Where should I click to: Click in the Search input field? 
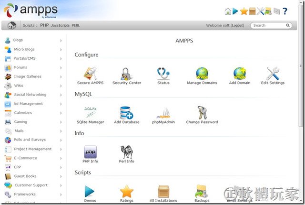point(268,25)
